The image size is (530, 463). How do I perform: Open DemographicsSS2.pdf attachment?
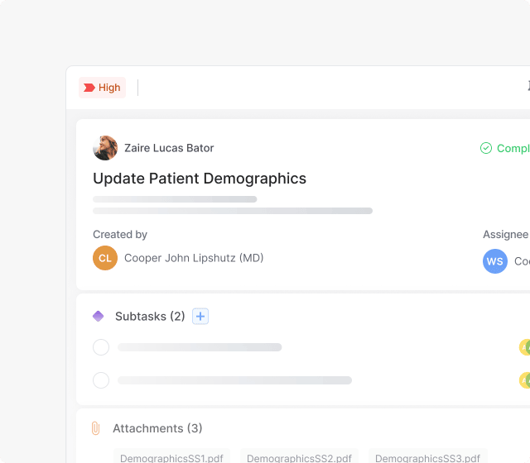[298, 457]
